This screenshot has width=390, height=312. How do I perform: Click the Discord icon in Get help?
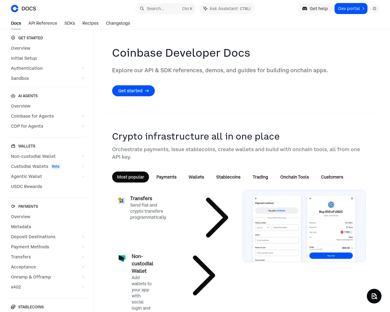pyautogui.click(x=305, y=9)
